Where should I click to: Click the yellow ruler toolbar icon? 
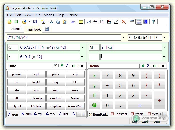81,22
